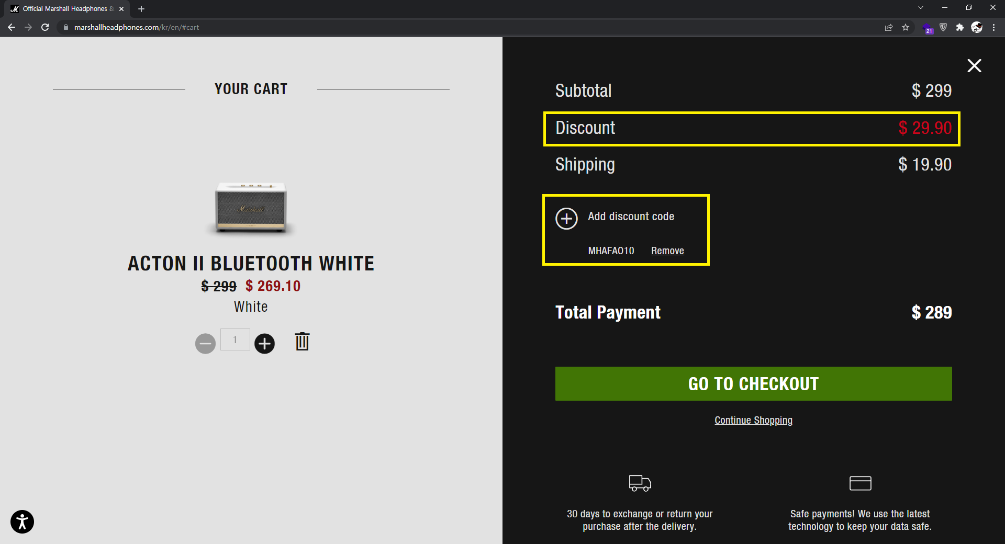Image resolution: width=1005 pixels, height=544 pixels.
Task: Click the Safe payments description text
Action: pyautogui.click(x=860, y=520)
